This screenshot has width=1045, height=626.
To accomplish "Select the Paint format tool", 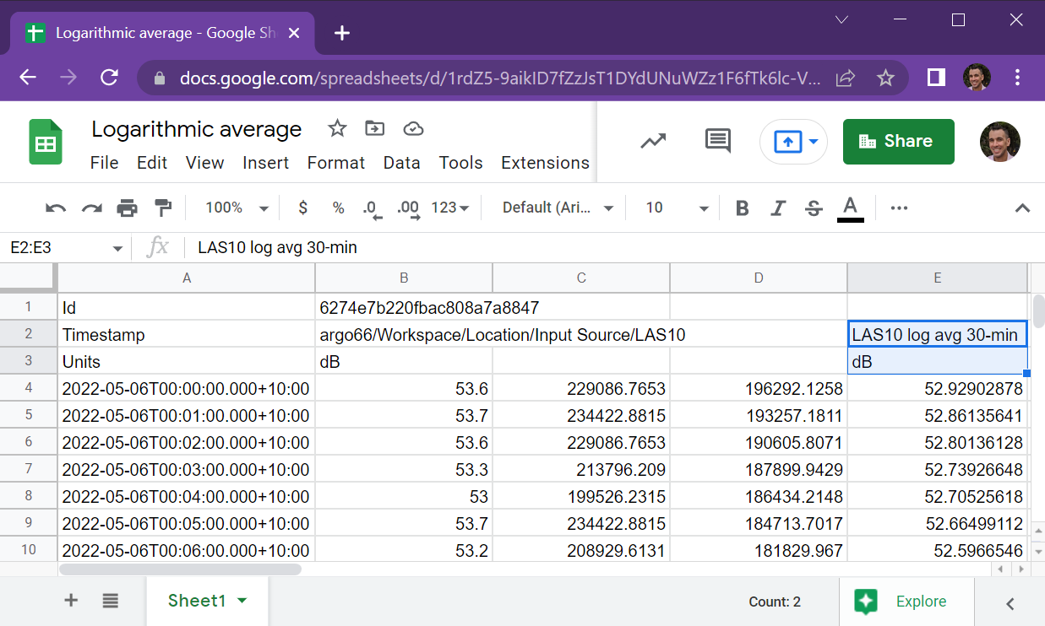I will click(x=163, y=208).
